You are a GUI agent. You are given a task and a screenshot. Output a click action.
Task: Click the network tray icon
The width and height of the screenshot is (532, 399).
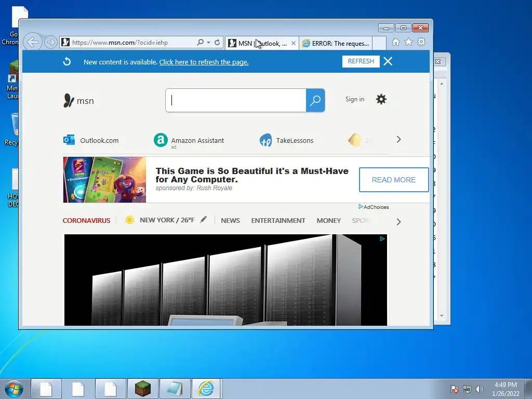click(x=467, y=389)
